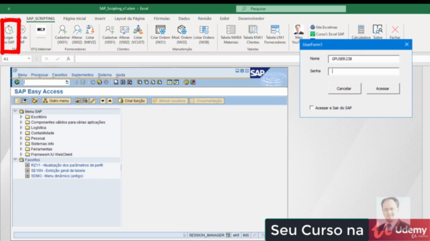This screenshot has width=430, height=241.
Task: Click the Site Excelmax link
Action: (x=324, y=27)
